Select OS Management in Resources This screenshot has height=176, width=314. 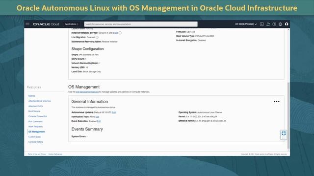tap(36, 132)
